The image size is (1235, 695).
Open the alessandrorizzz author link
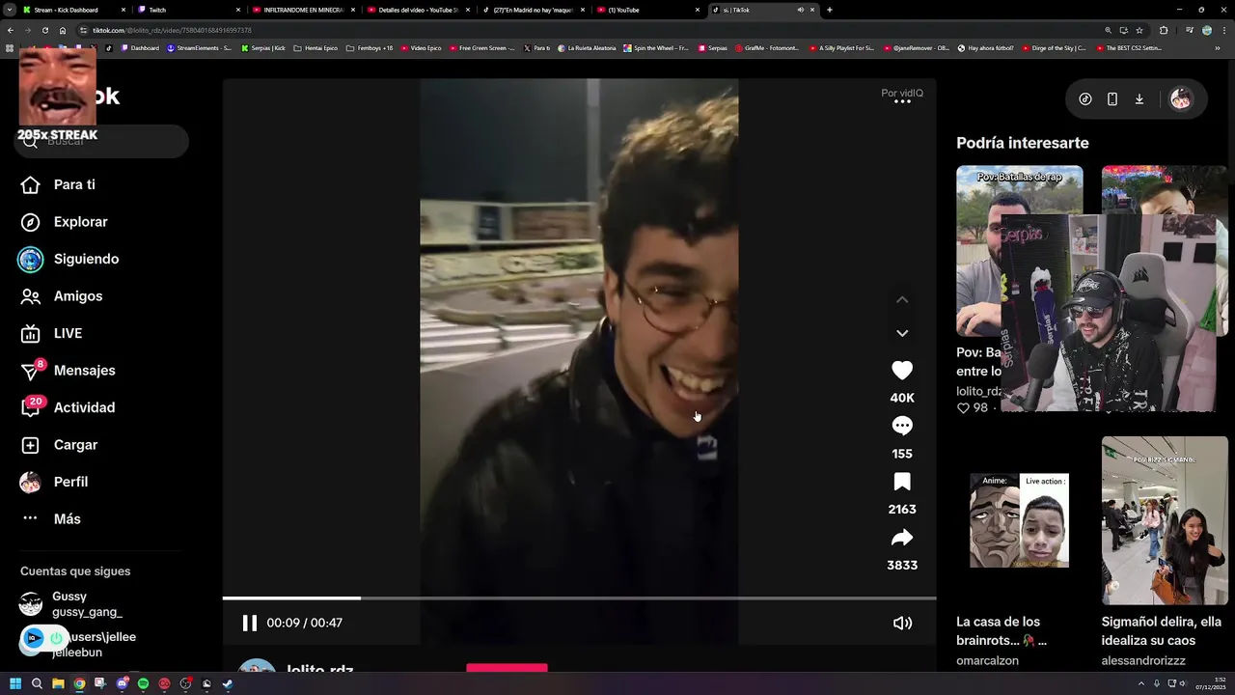click(x=1143, y=661)
